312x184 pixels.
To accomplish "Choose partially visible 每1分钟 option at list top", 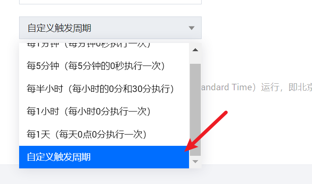I will click(x=104, y=46).
